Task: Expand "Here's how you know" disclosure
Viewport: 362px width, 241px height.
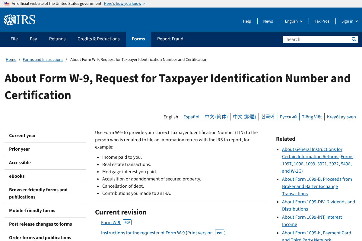Action: [124, 4]
